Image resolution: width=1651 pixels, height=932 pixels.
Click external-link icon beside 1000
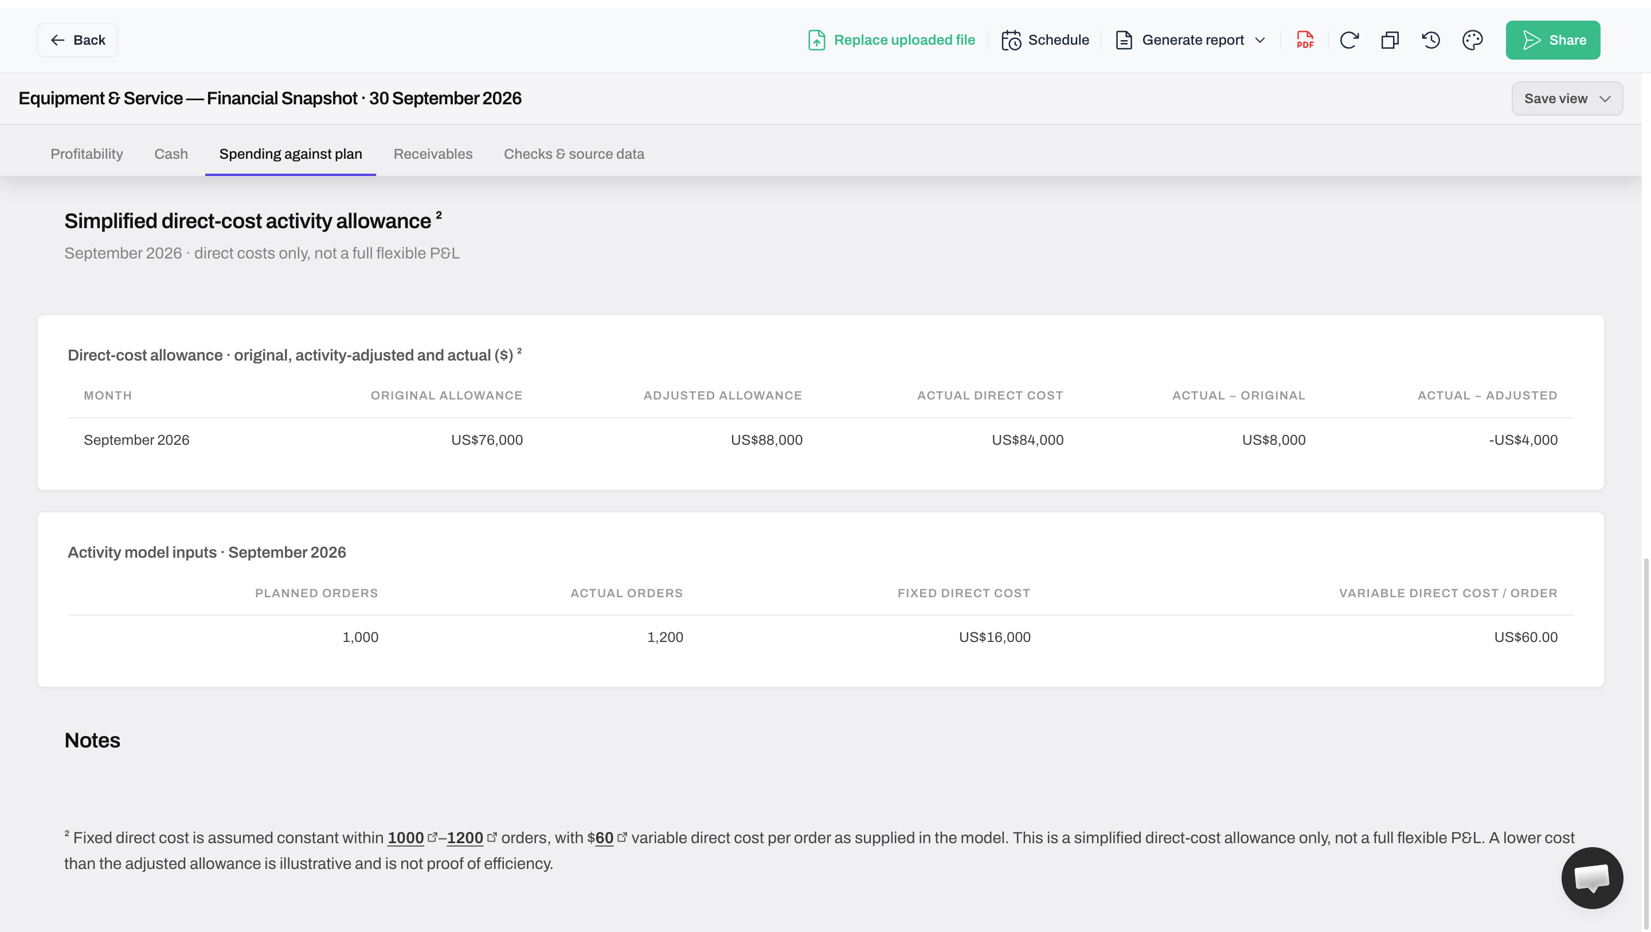click(x=433, y=837)
